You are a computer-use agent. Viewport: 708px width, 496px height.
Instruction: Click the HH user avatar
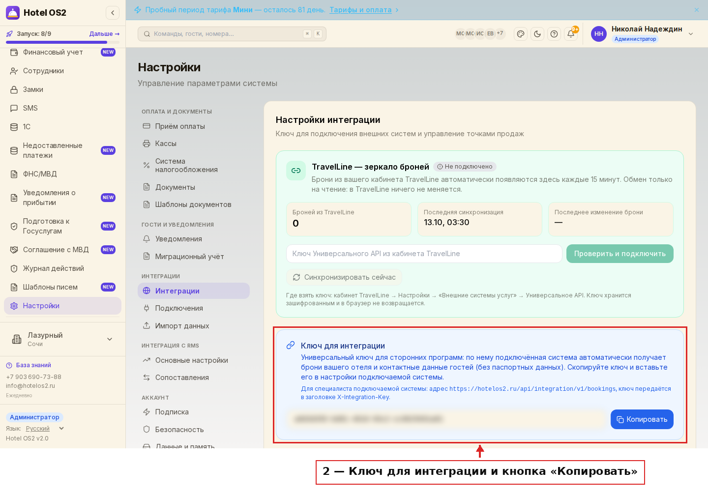pos(599,34)
